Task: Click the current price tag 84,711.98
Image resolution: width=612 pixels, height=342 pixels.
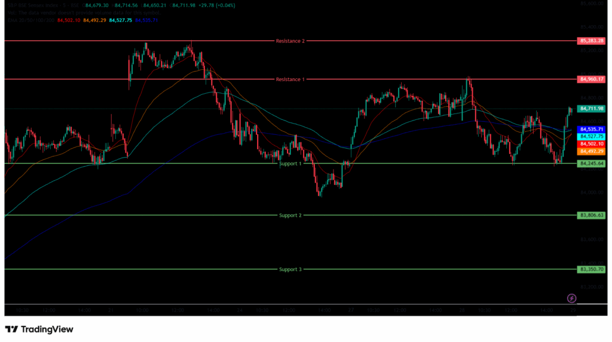Action: tap(592, 109)
